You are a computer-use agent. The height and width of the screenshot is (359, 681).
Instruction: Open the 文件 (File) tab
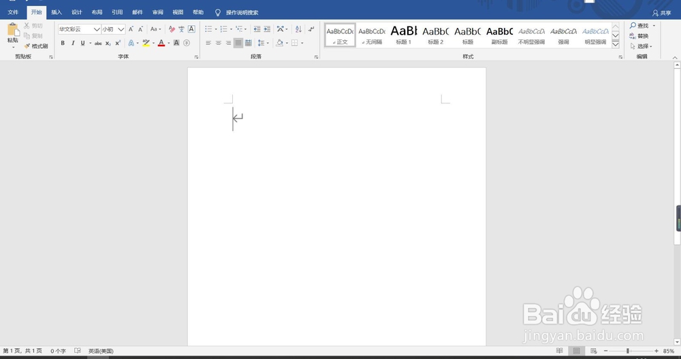click(x=13, y=12)
